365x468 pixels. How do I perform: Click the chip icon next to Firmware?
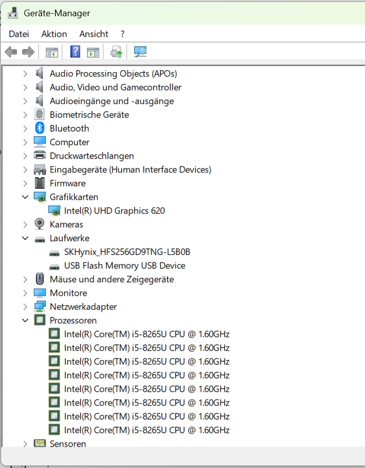tap(40, 183)
